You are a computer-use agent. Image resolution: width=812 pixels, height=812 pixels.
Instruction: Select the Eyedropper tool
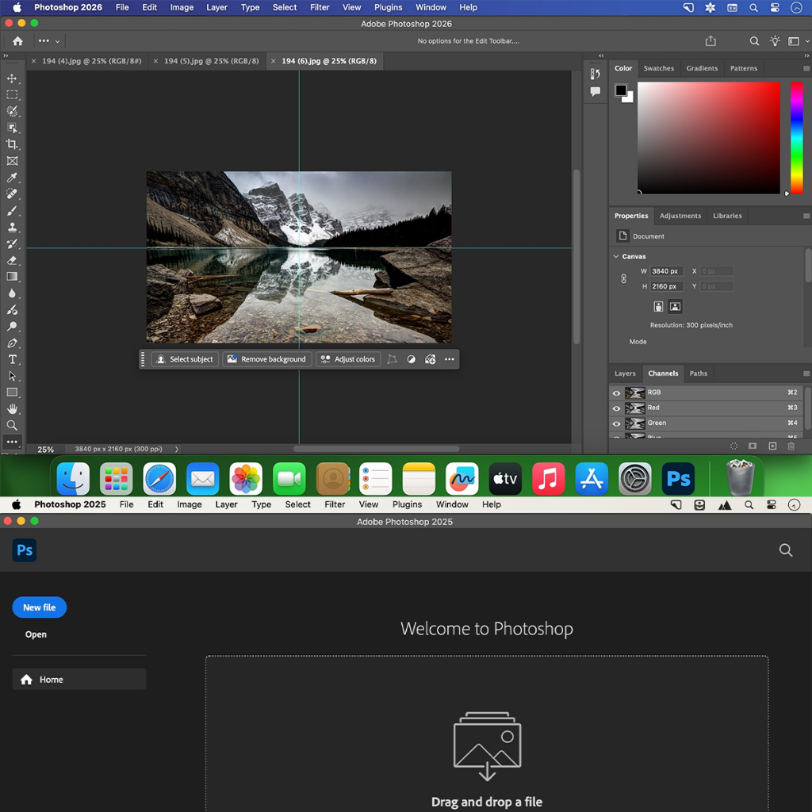[x=12, y=177]
